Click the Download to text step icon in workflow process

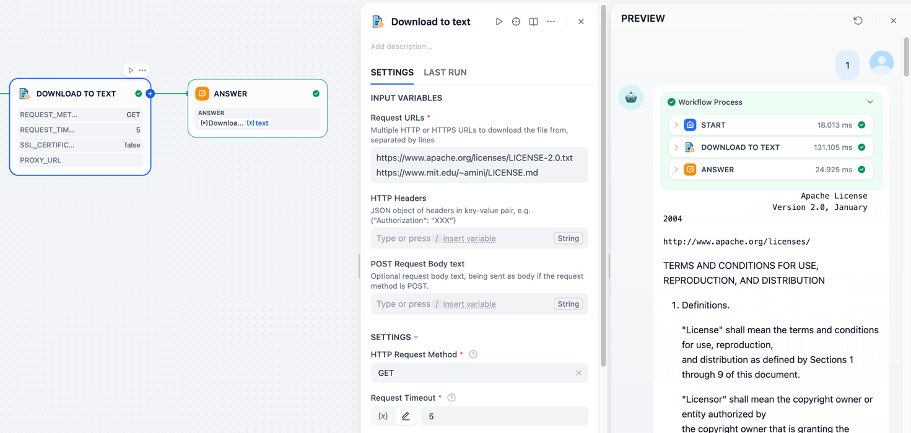pos(690,147)
